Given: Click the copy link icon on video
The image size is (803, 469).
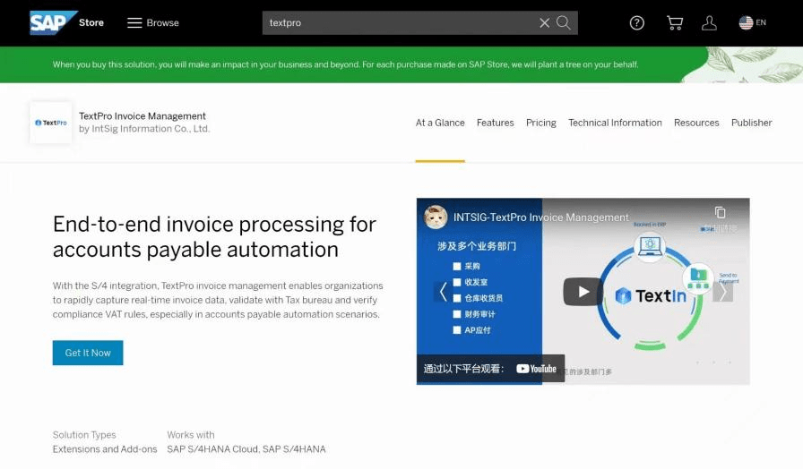Looking at the screenshot, I should click(x=720, y=213).
